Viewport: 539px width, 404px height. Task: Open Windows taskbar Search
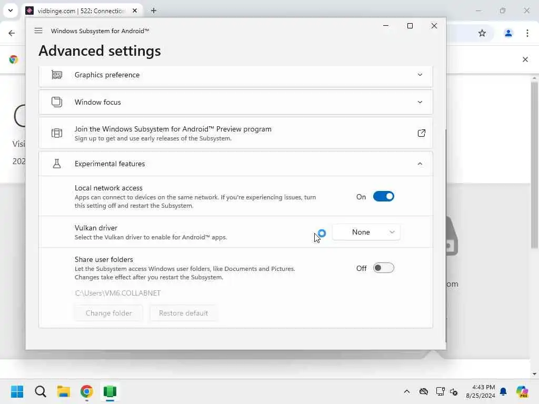tap(40, 391)
